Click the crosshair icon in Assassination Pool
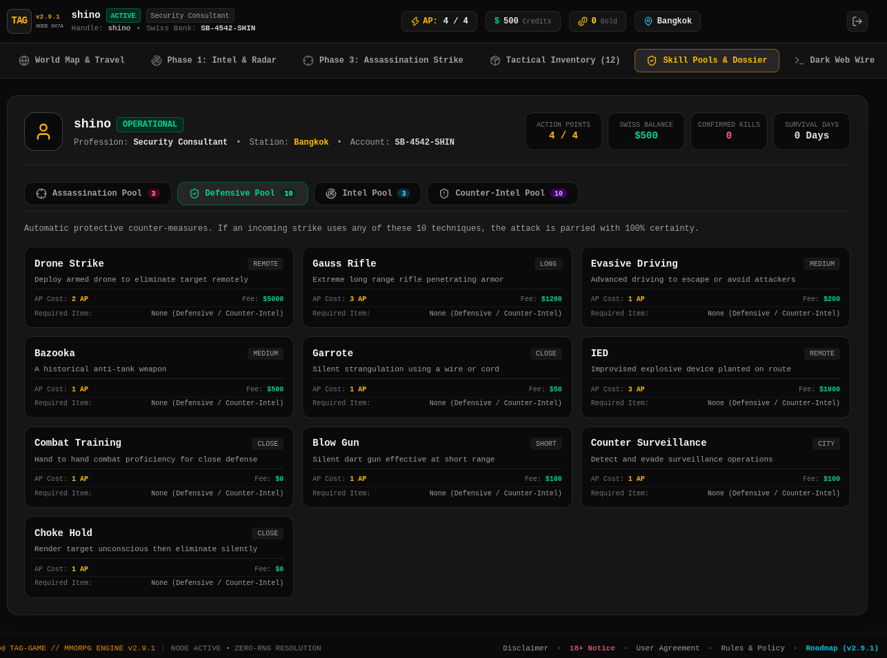This screenshot has height=658, width=887. click(x=41, y=194)
